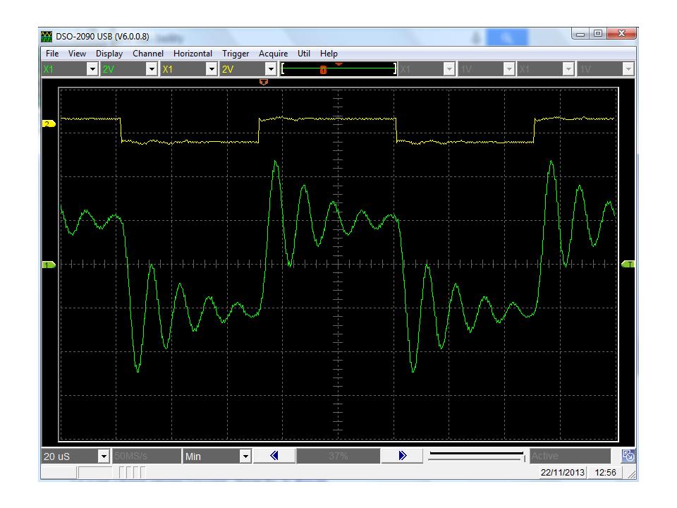Click the time 12:56 in status bar

point(605,473)
